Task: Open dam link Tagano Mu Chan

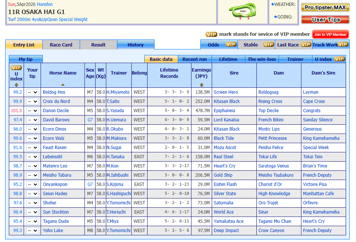Action: pos(275,221)
